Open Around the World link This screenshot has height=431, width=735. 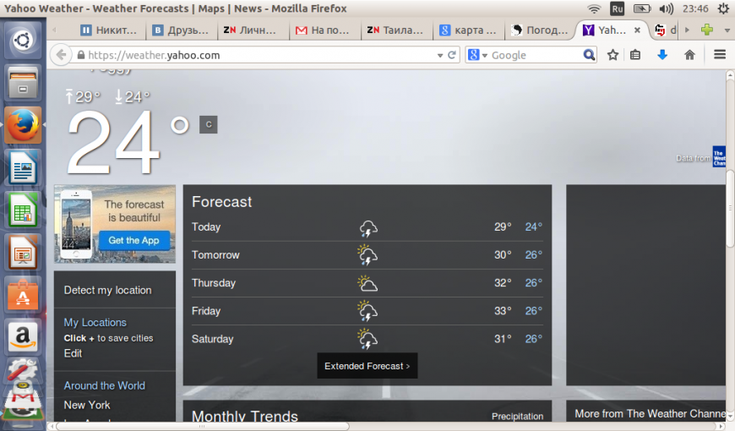pyautogui.click(x=105, y=385)
